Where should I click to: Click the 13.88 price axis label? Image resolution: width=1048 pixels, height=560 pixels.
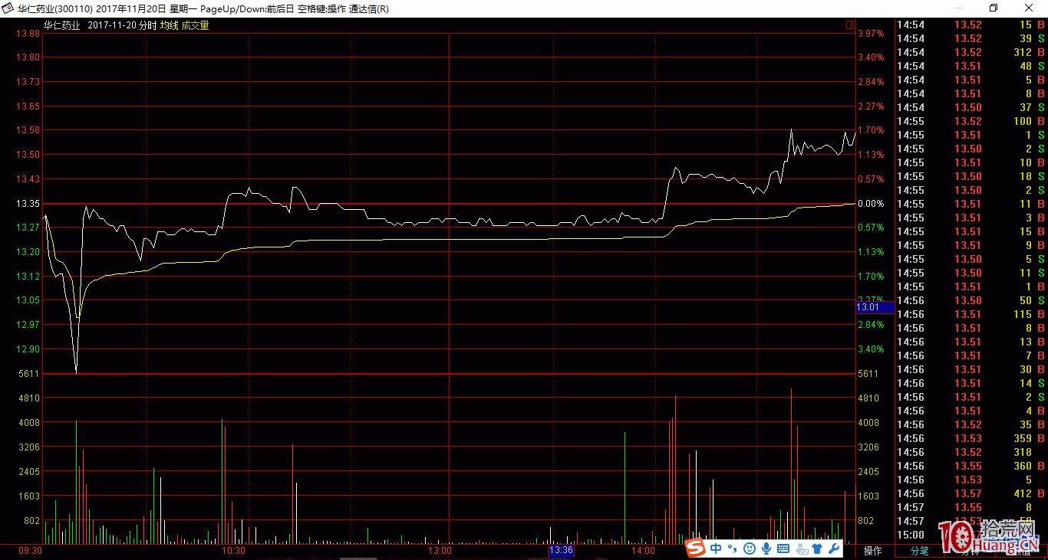(x=29, y=34)
